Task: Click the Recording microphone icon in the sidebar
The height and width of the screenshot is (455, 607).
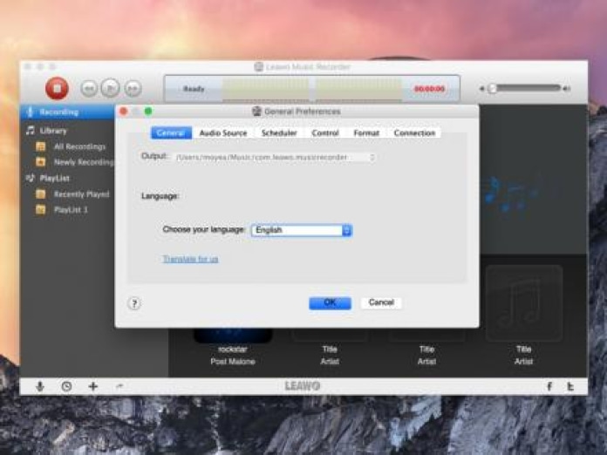Action: point(30,112)
